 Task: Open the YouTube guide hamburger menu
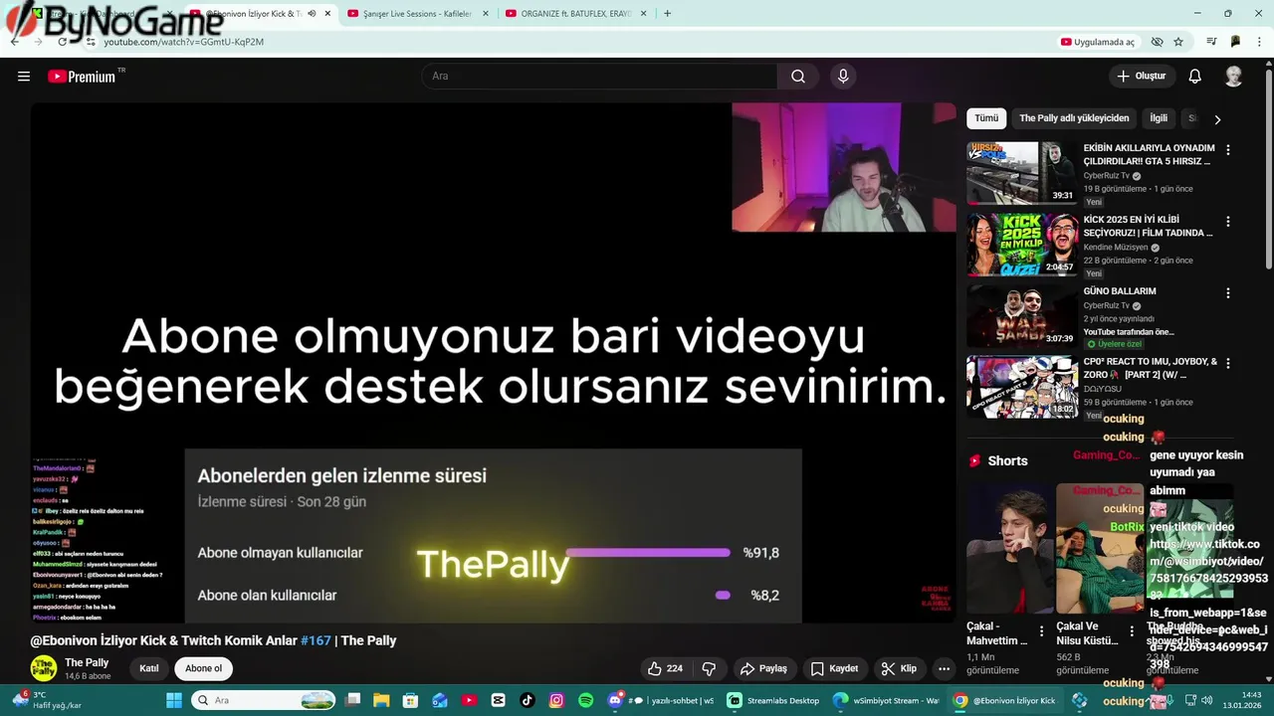24,77
